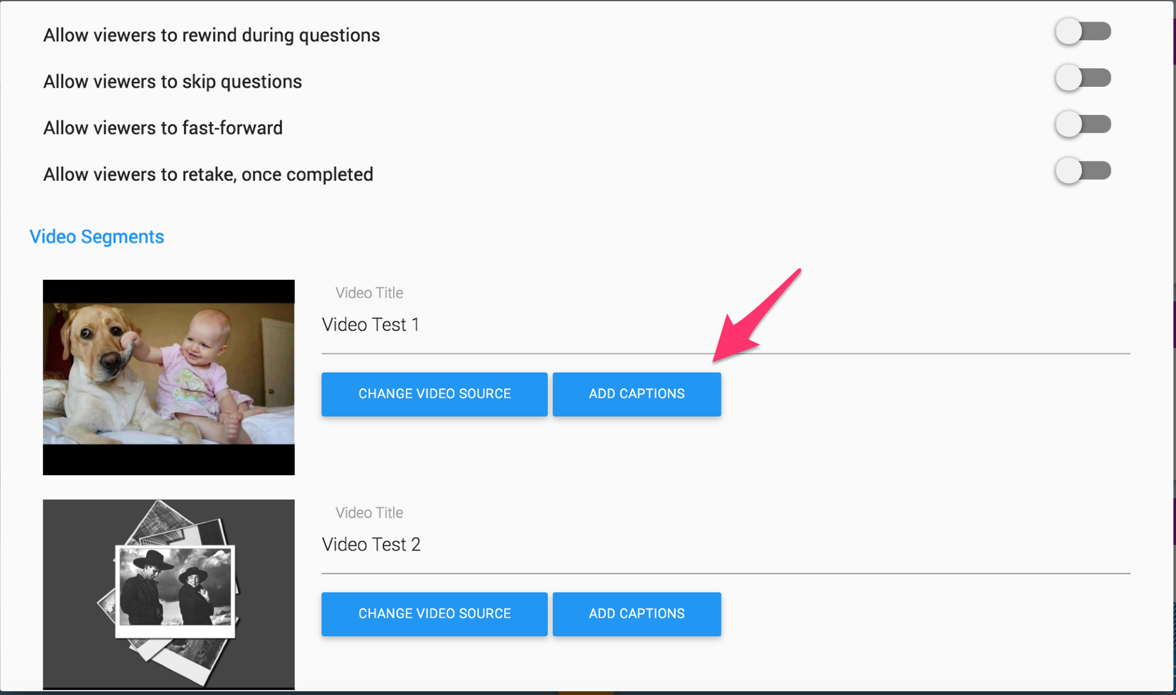1176x695 pixels.
Task: Add captions to Video Test 1
Action: pyautogui.click(x=637, y=394)
